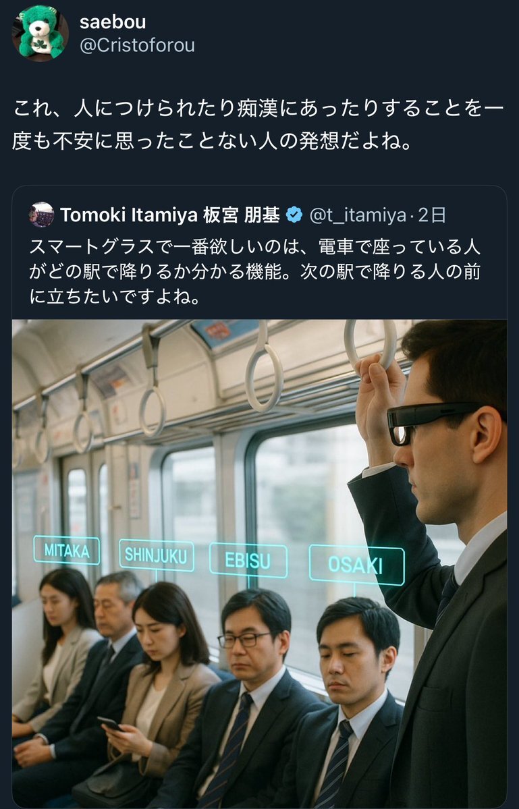Tap the 2日 timestamp on the quoted tweet
The height and width of the screenshot is (809, 519).
(432, 215)
